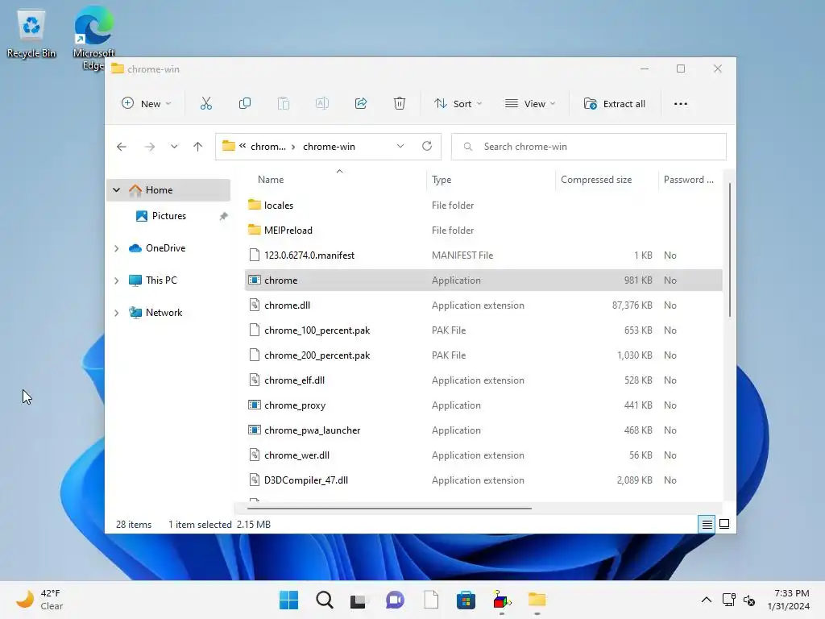The width and height of the screenshot is (825, 619).
Task: Click the vertical scrollbar thumb
Action: (x=730, y=250)
